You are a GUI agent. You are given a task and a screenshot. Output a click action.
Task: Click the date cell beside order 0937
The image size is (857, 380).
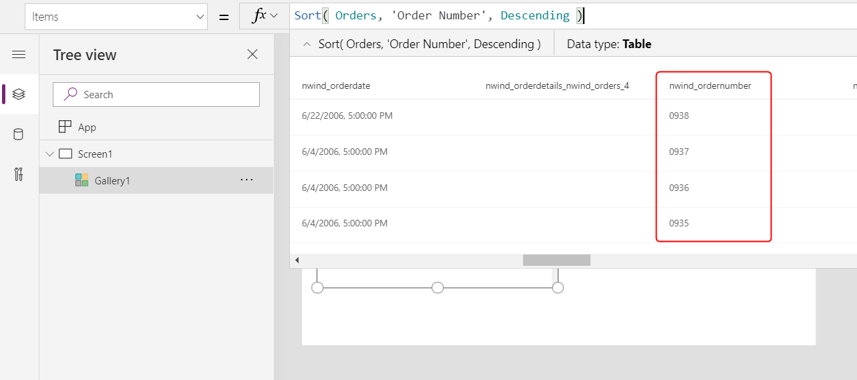(345, 152)
